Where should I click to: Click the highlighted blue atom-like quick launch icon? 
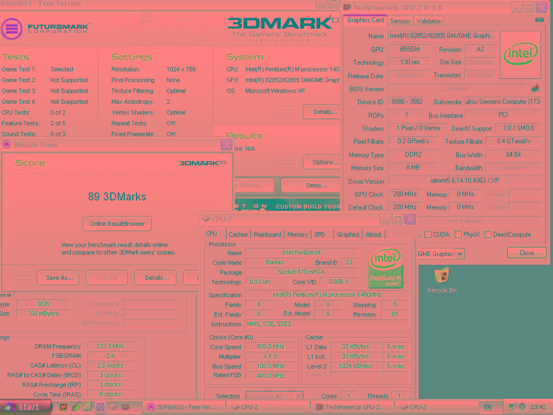[x=100, y=407]
